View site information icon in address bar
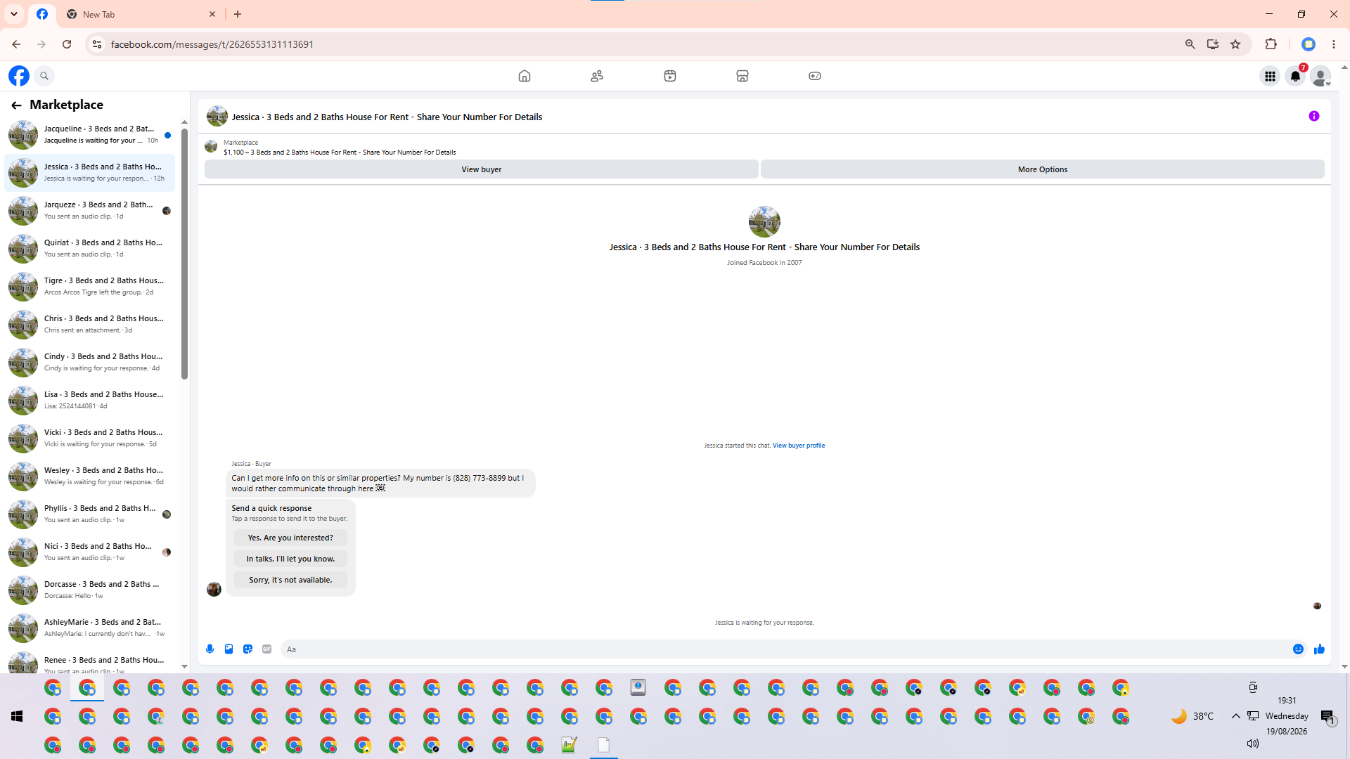1350x759 pixels. coord(97,44)
